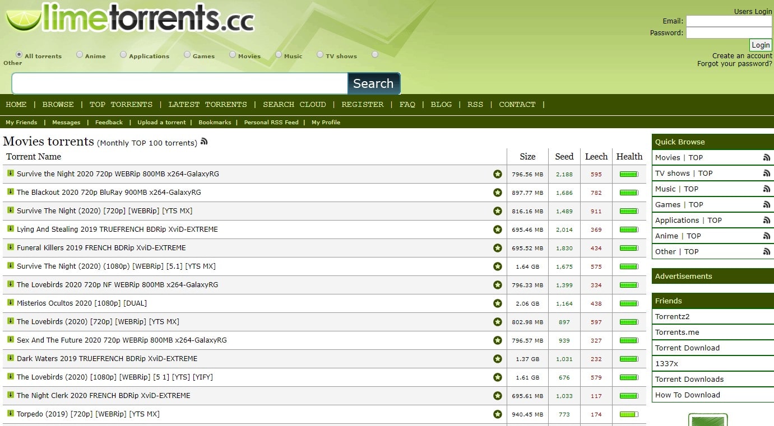
Task: Click Forgot your password link
Action: tap(735, 64)
